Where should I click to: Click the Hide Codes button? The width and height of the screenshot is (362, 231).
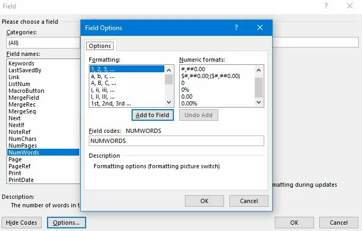pyautogui.click(x=22, y=223)
